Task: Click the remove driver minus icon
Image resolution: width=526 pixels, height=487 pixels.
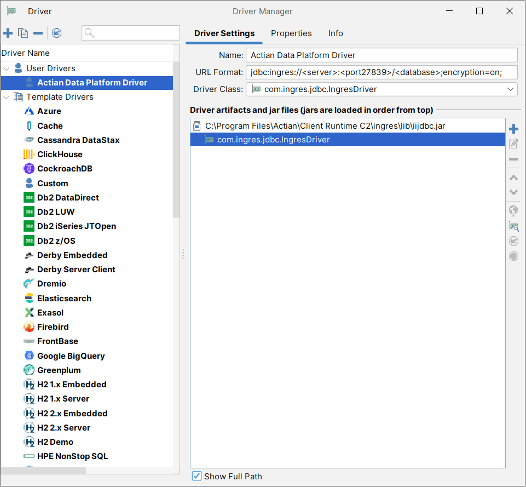Action: (38, 33)
